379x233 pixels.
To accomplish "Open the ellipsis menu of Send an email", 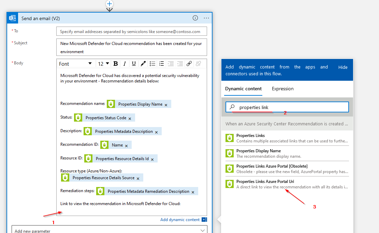I will click(206, 18).
